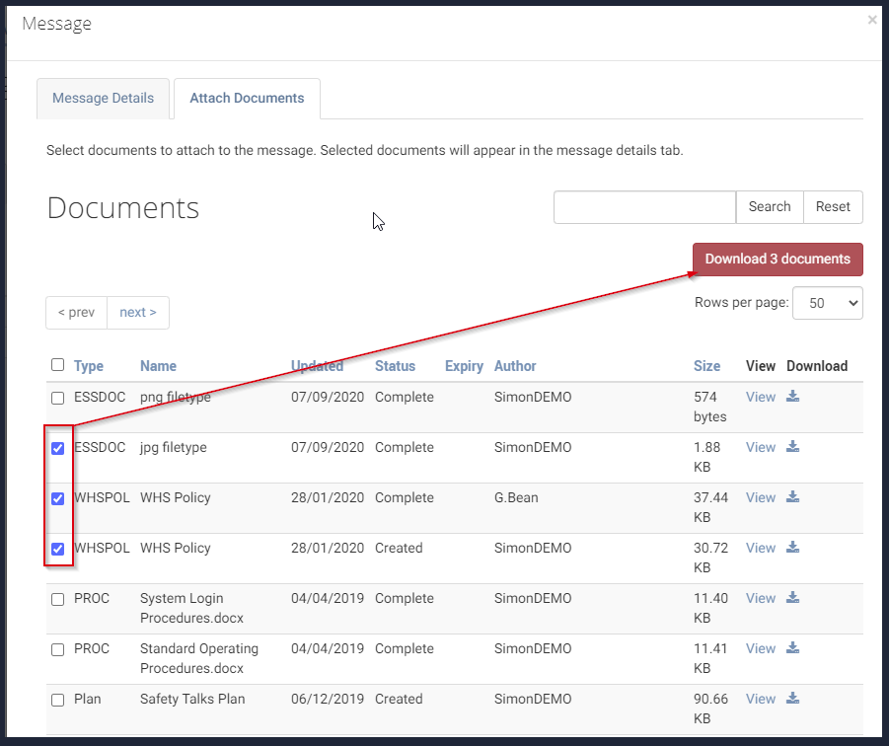View the WHS Policy by G.Bean
This screenshot has height=746, width=889.
tap(761, 497)
